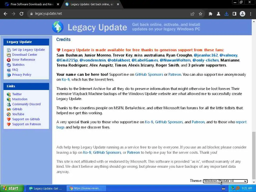
Task: Click the browser forward arrow
Action: 13,14
